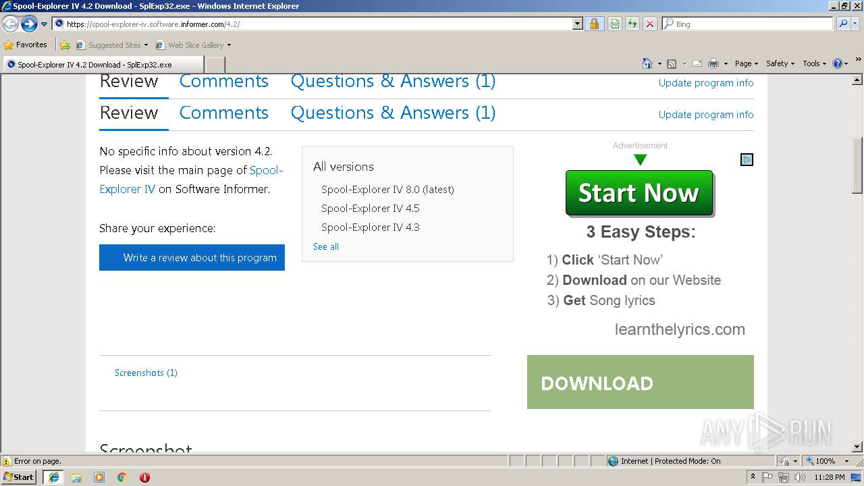Open the Home button dropdown arrow
The width and height of the screenshot is (864, 486).
tap(659, 63)
